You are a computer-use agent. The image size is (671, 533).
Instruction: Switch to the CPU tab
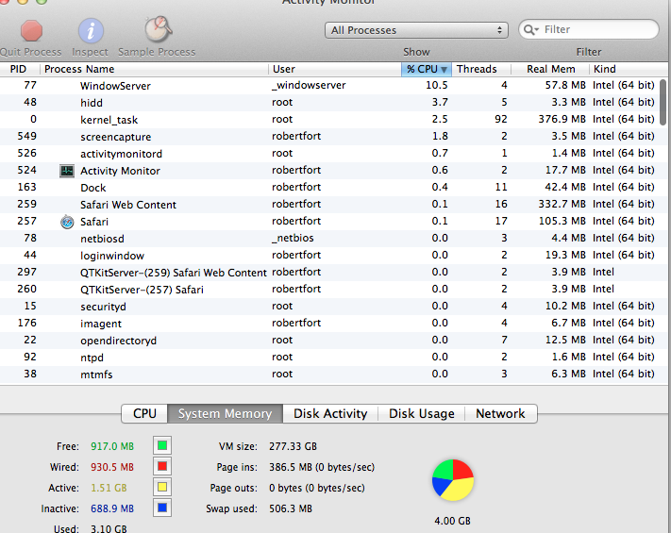pyautogui.click(x=144, y=413)
